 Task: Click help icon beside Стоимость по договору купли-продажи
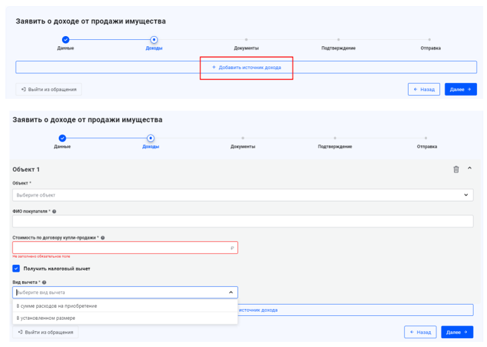click(x=102, y=238)
